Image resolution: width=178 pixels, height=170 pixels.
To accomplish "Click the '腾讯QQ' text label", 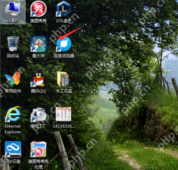I will tap(38, 91).
